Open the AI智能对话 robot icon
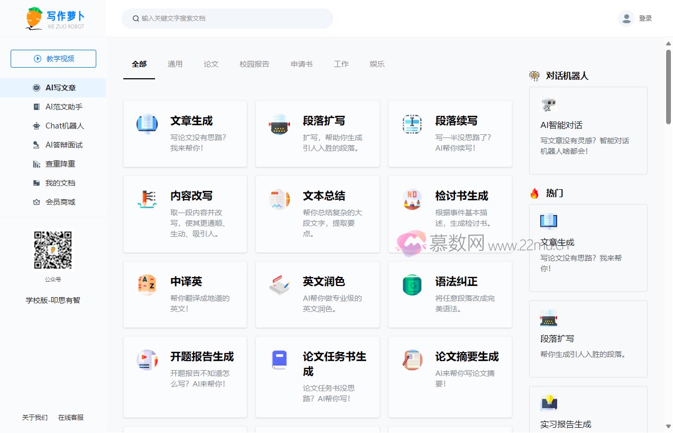The height and width of the screenshot is (433, 673). pyautogui.click(x=549, y=104)
